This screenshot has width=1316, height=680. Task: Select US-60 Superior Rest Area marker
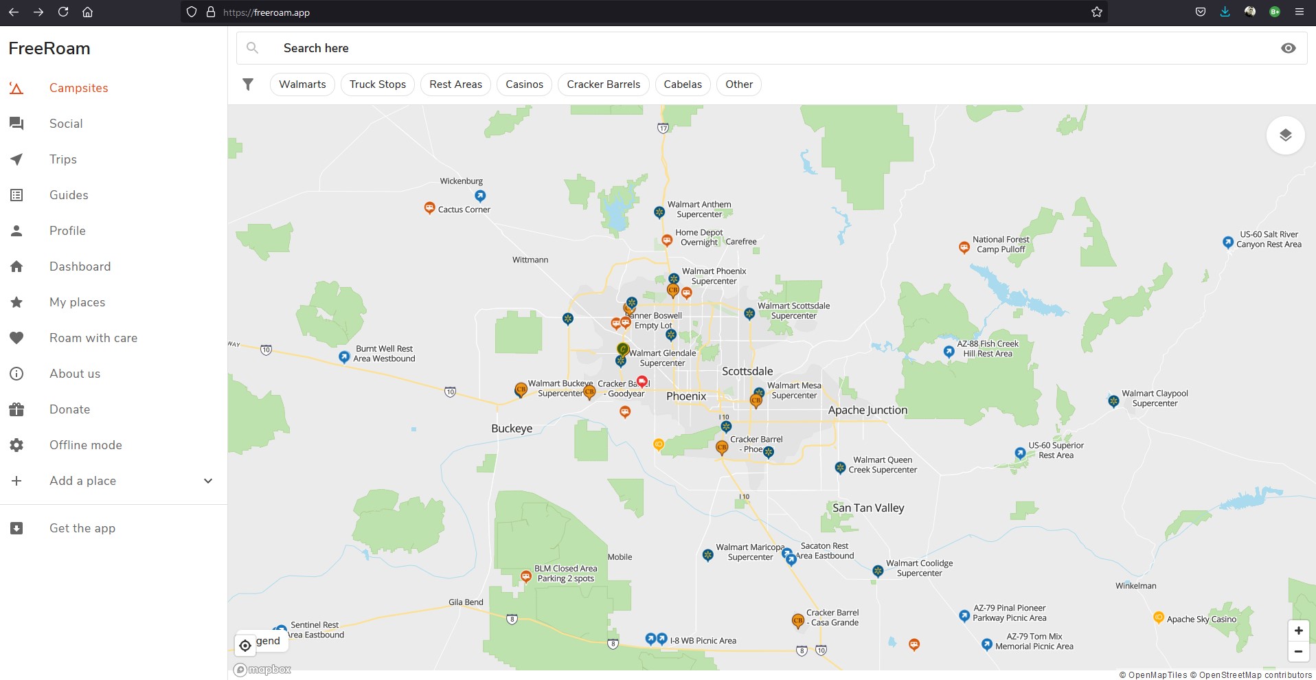pos(1020,453)
